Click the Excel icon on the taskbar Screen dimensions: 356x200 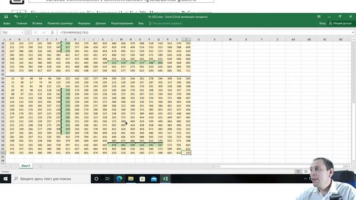point(166,179)
